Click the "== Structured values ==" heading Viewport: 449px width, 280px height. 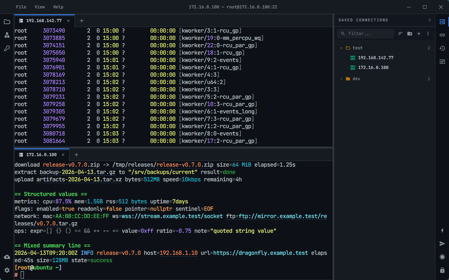pos(51,194)
